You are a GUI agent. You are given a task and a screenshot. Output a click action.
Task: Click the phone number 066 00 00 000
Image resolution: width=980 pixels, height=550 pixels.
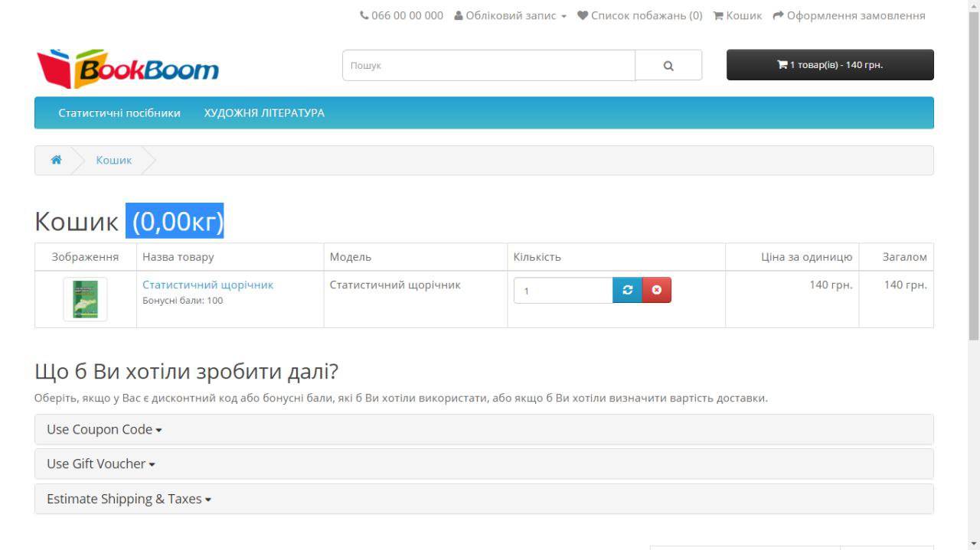click(x=407, y=15)
